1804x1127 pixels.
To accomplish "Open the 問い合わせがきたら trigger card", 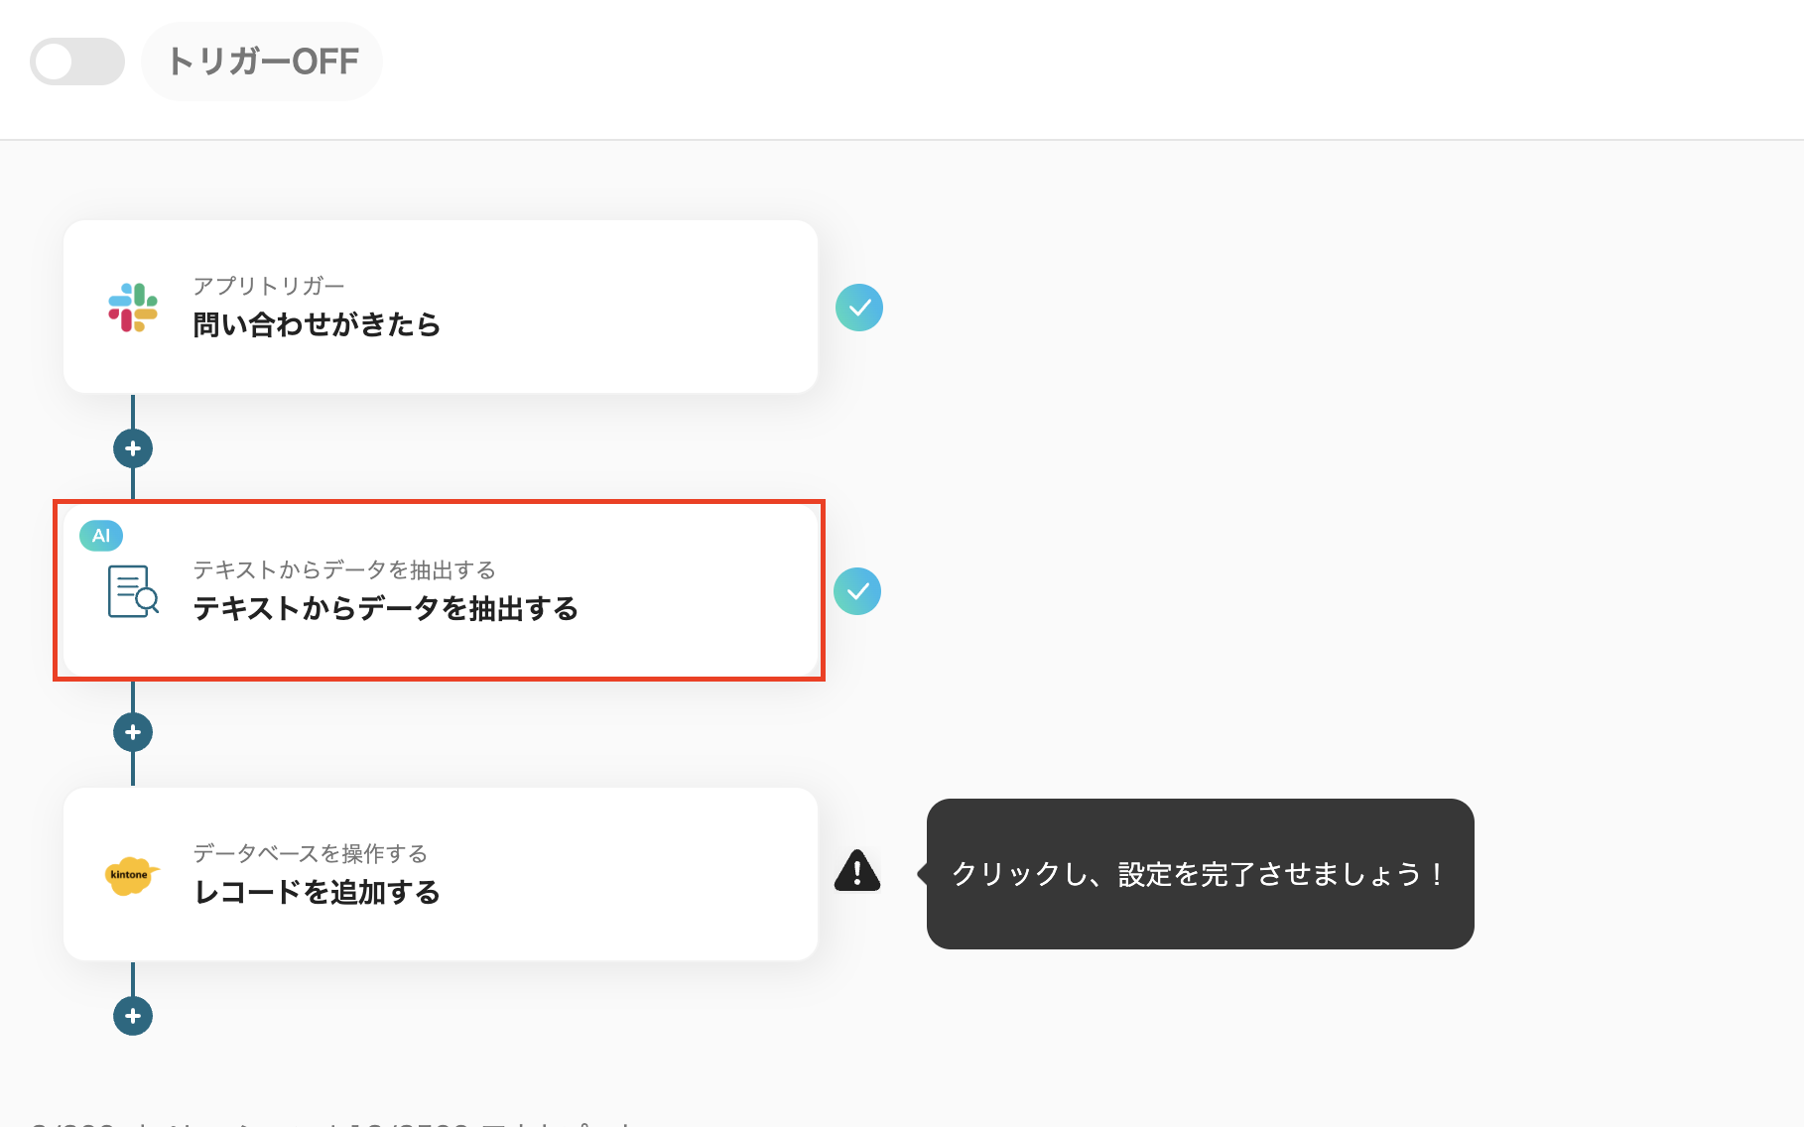I will click(441, 307).
